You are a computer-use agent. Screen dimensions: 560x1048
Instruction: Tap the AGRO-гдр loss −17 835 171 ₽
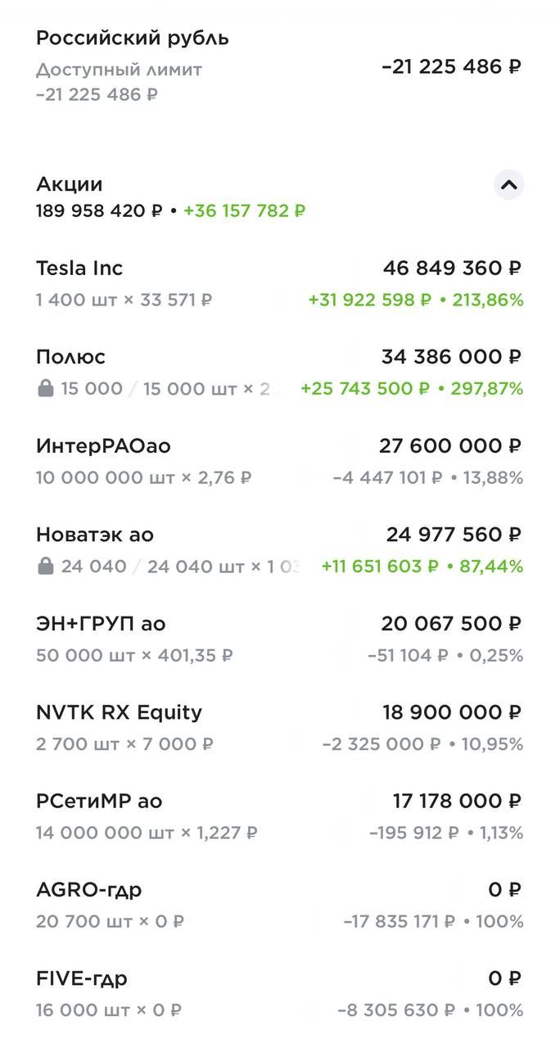(x=399, y=922)
